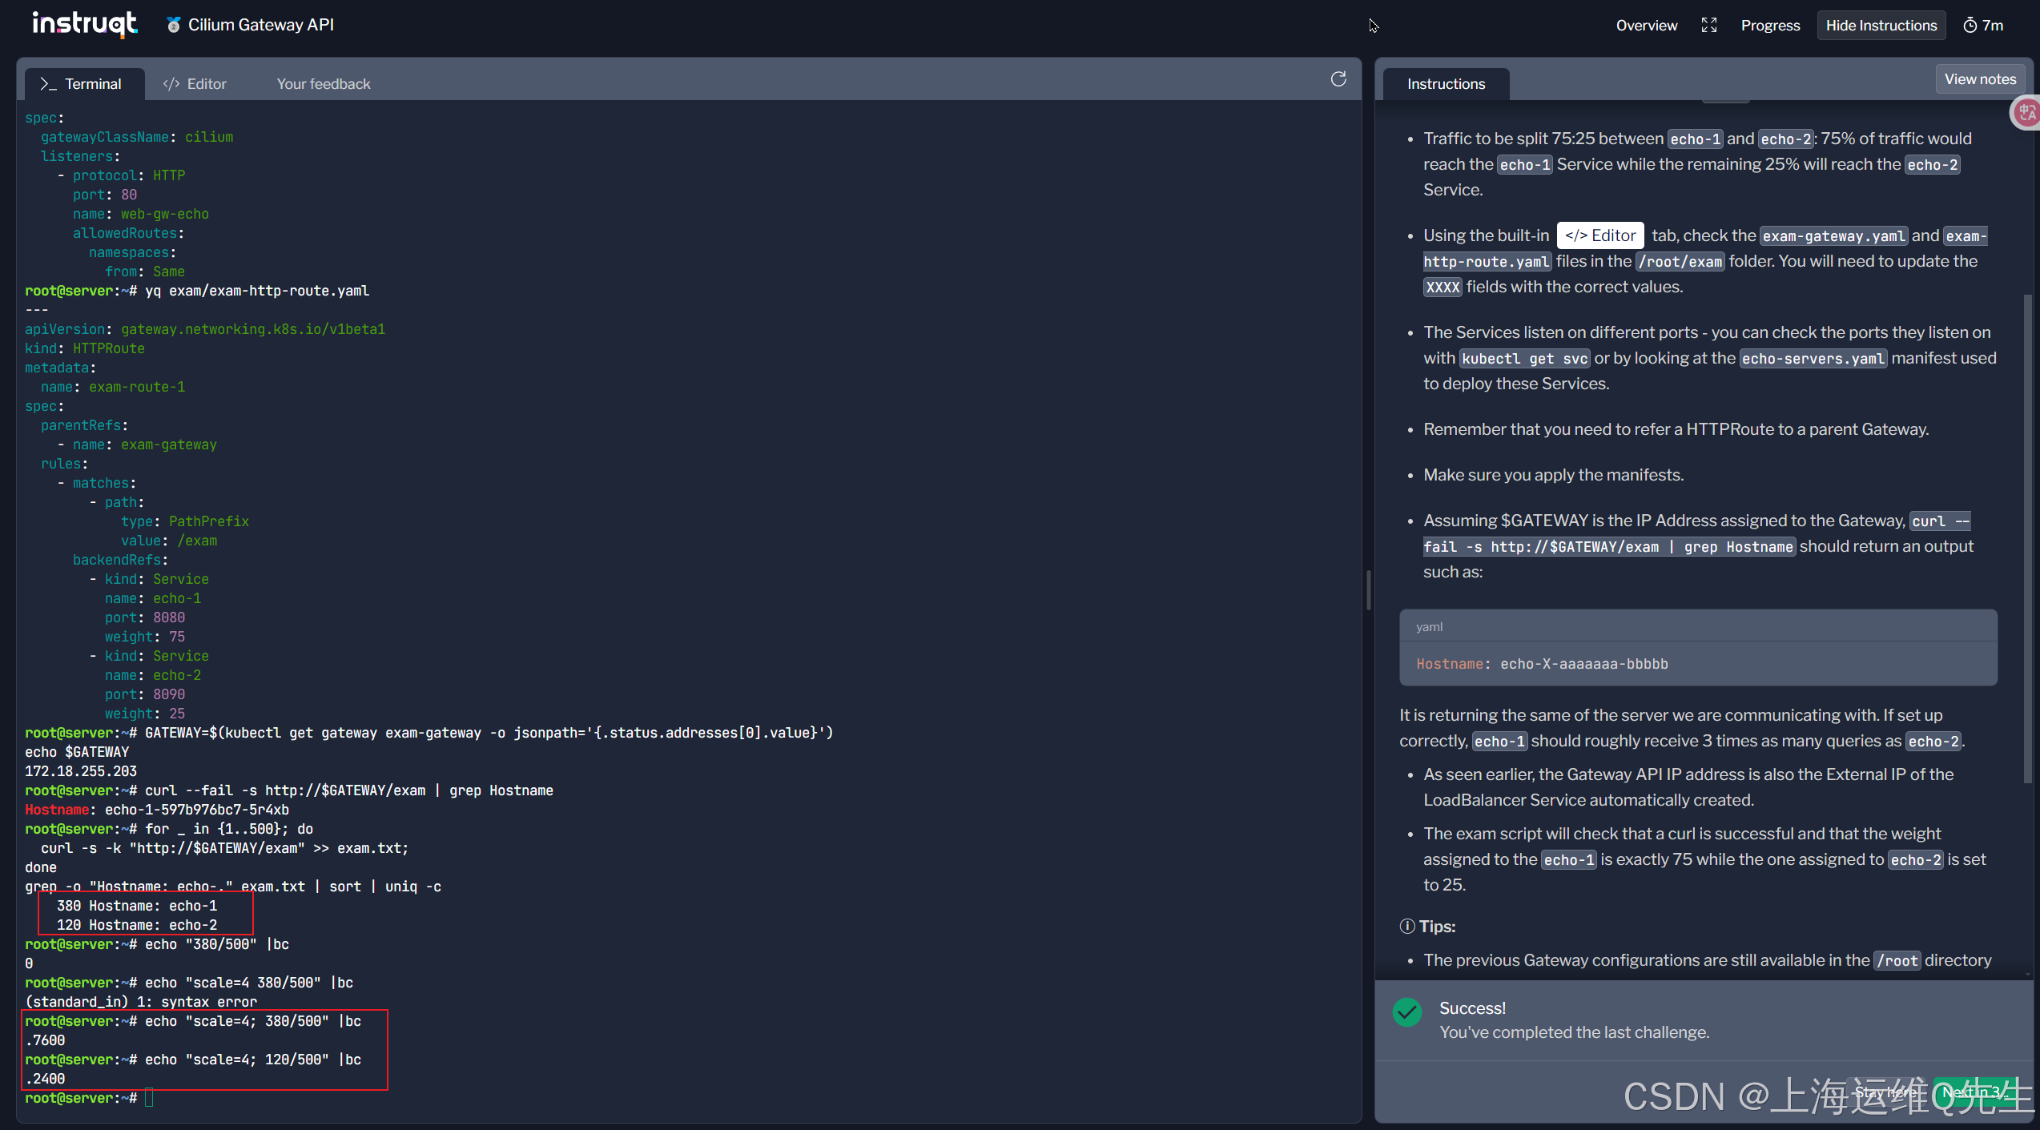2040x1130 pixels.
Task: Click the green Success checkmark icon
Action: point(1407,1012)
